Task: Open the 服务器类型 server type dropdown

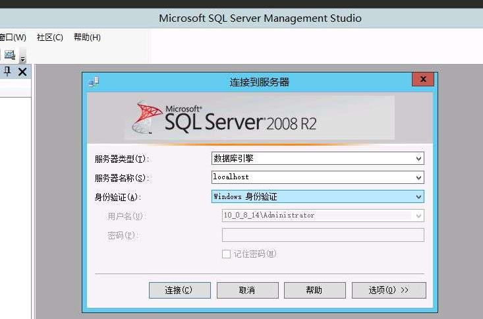Action: 418,159
